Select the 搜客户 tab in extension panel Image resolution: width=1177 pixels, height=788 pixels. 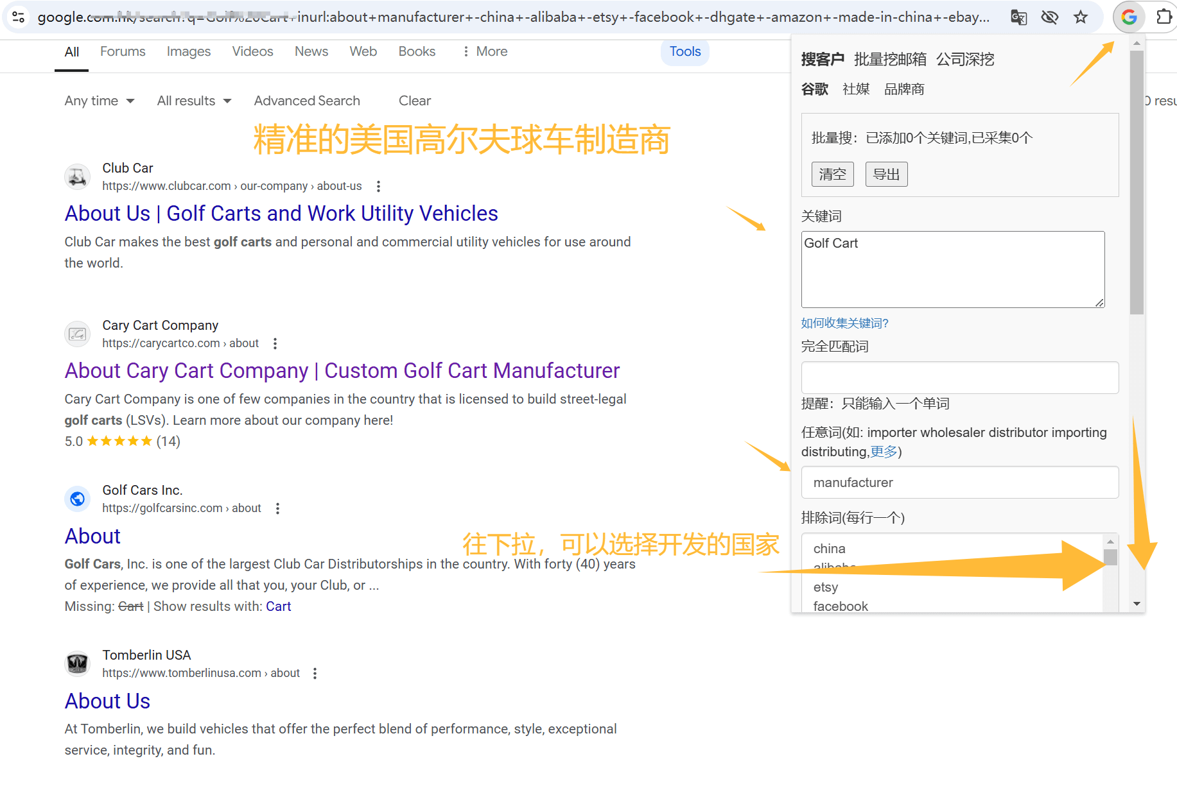823,60
